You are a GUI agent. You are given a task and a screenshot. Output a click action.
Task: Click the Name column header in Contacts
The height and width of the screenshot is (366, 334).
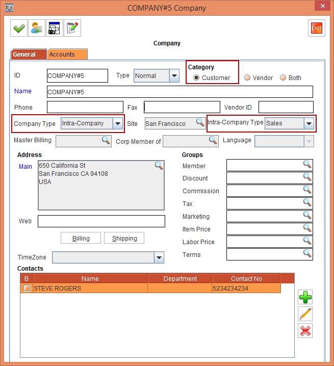[90, 278]
